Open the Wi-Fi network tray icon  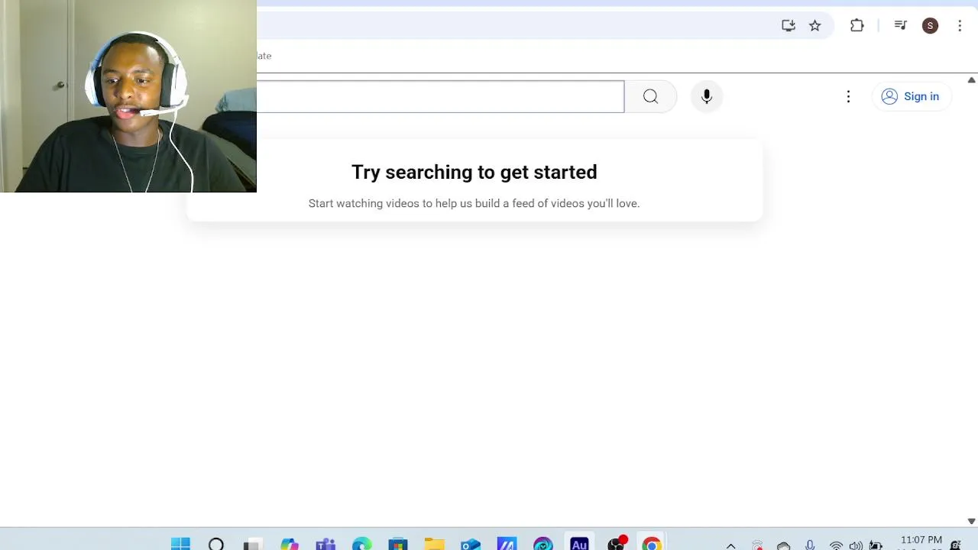coord(836,545)
